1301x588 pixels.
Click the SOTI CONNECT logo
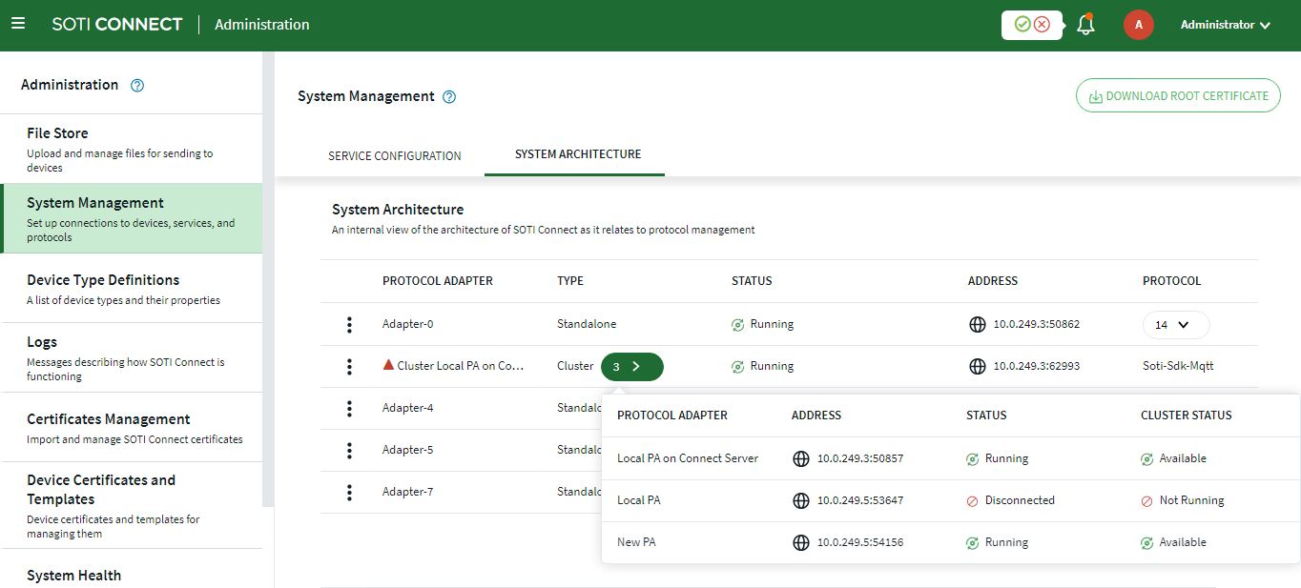(117, 25)
